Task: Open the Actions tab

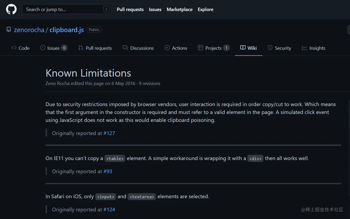Action: (x=176, y=48)
